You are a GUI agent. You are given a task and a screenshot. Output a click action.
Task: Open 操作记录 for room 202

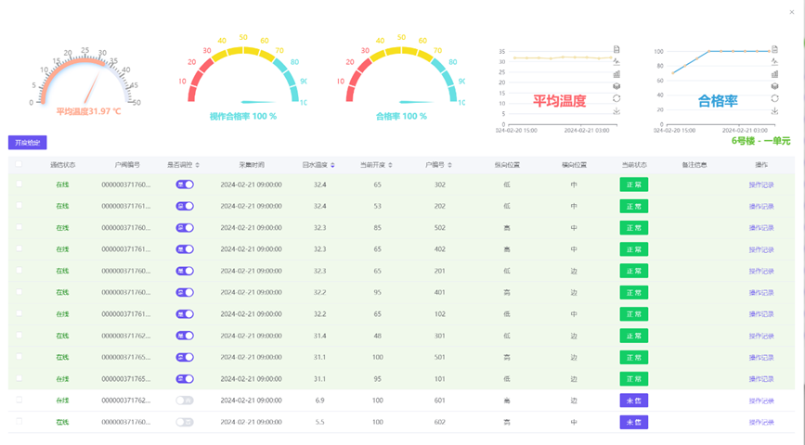coord(760,206)
